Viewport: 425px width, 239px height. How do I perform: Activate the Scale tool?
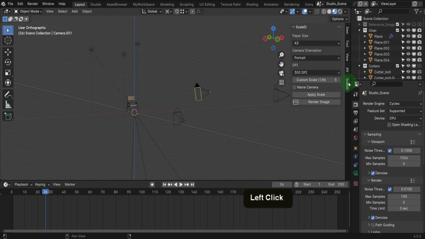pos(7,73)
